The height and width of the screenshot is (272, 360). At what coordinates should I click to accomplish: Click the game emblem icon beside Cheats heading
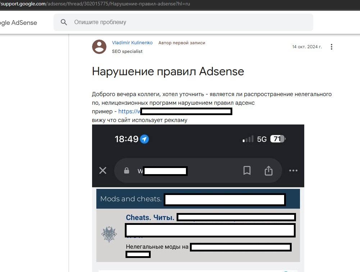pos(109,235)
